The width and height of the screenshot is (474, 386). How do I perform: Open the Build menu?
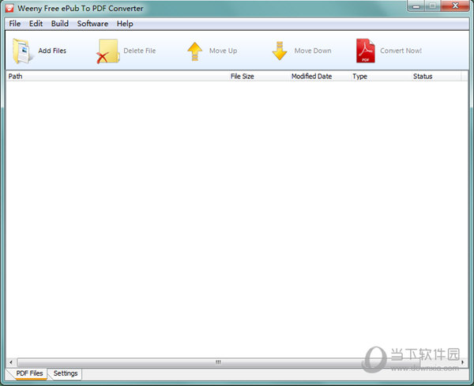coord(60,24)
